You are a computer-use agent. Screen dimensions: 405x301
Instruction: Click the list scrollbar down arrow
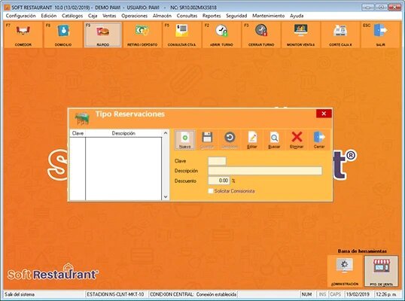[166, 197]
